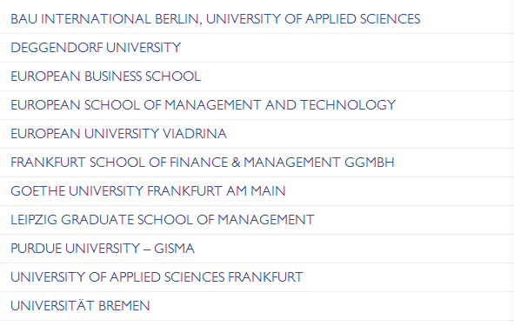Click the GISMA text in Purdue row
The width and height of the screenshot is (514, 326).
pyautogui.click(x=175, y=249)
